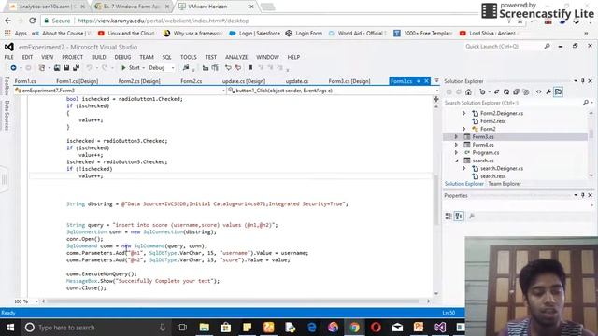Click the Home icon in Solution Explorer
598x336 pixels.
(x=468, y=91)
